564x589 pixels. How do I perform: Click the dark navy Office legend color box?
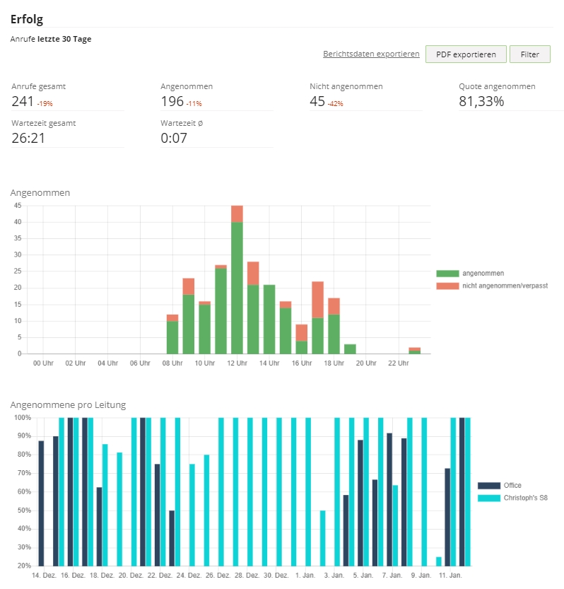pos(489,486)
